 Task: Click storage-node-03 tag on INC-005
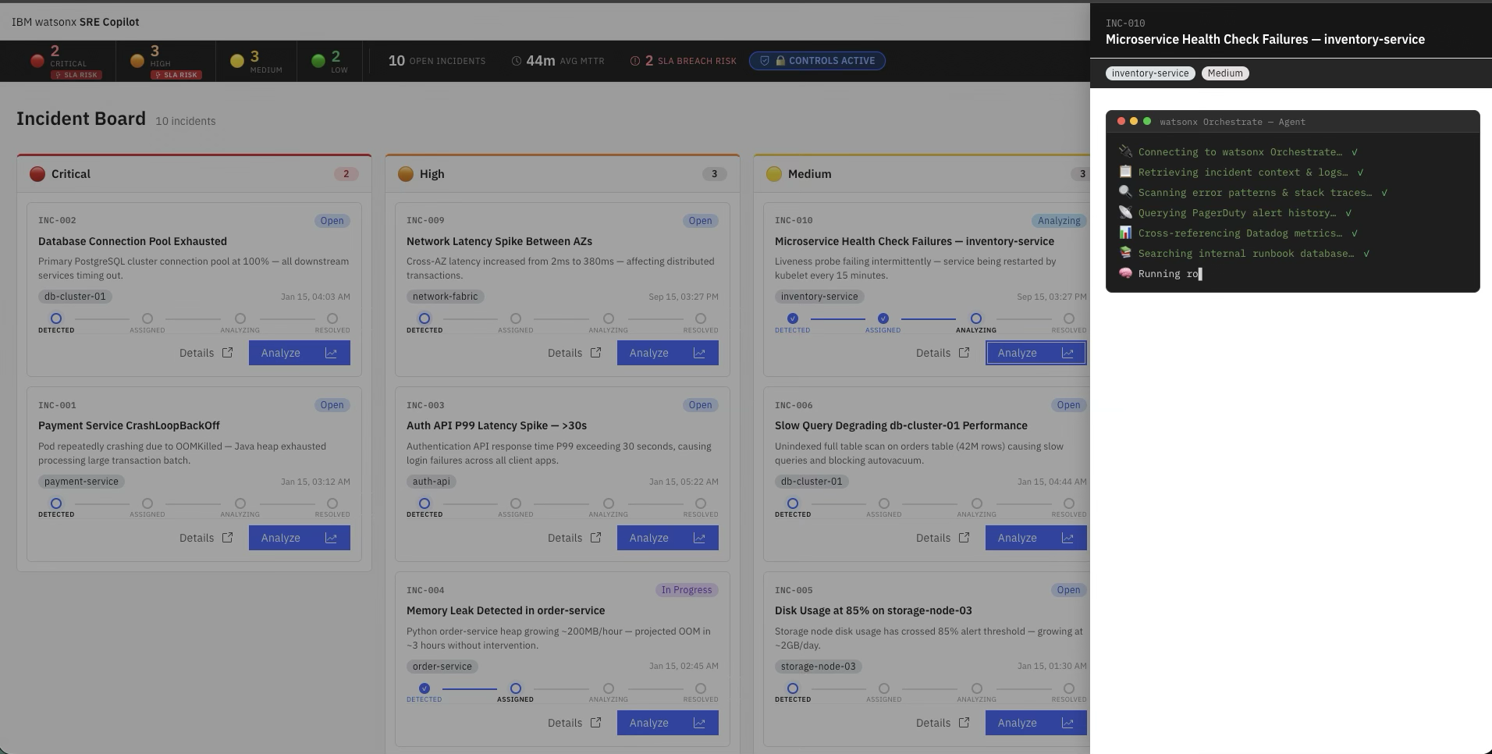coord(819,667)
